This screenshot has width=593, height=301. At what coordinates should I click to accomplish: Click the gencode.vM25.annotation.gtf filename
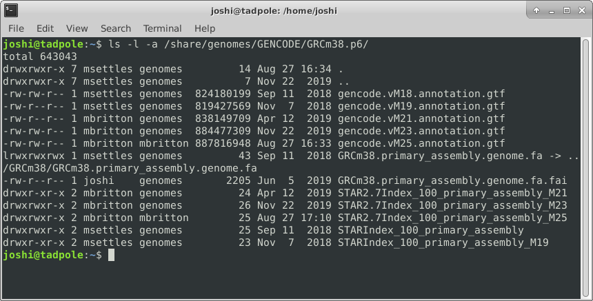click(421, 143)
